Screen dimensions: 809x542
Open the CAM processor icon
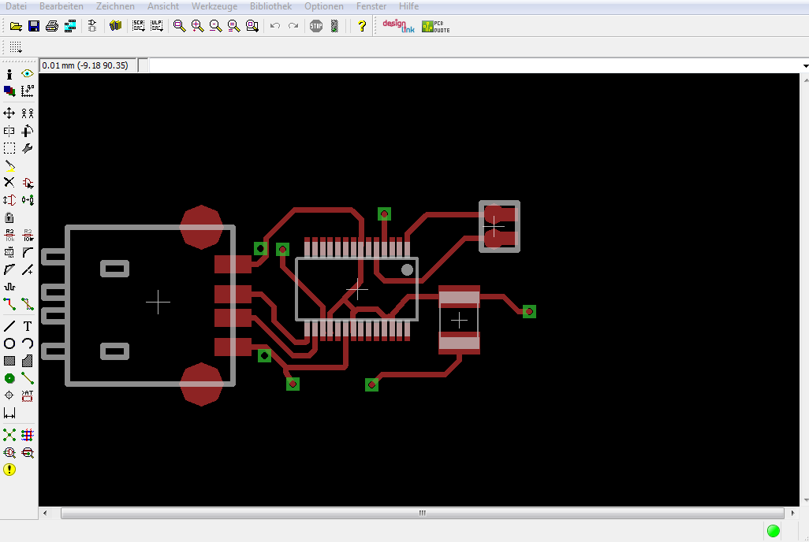70,26
